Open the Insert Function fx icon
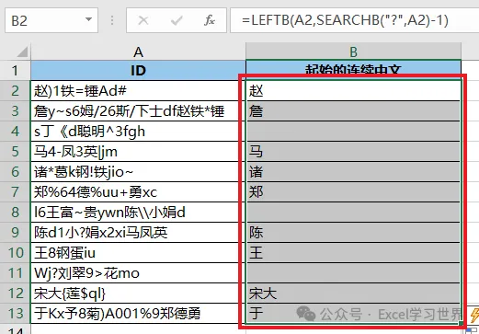The width and height of the screenshot is (479, 334). click(210, 20)
